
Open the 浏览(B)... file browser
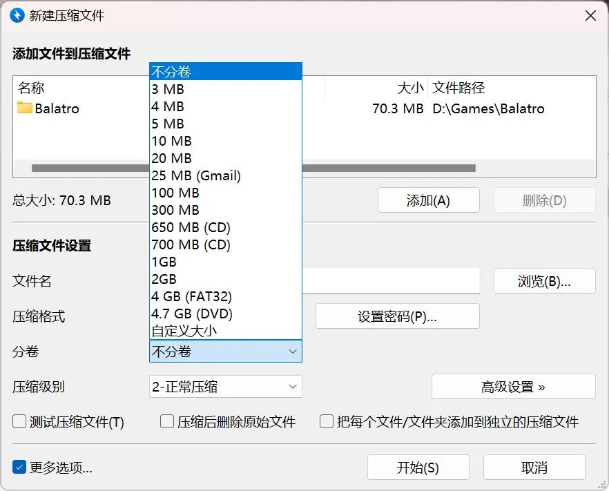(x=545, y=281)
